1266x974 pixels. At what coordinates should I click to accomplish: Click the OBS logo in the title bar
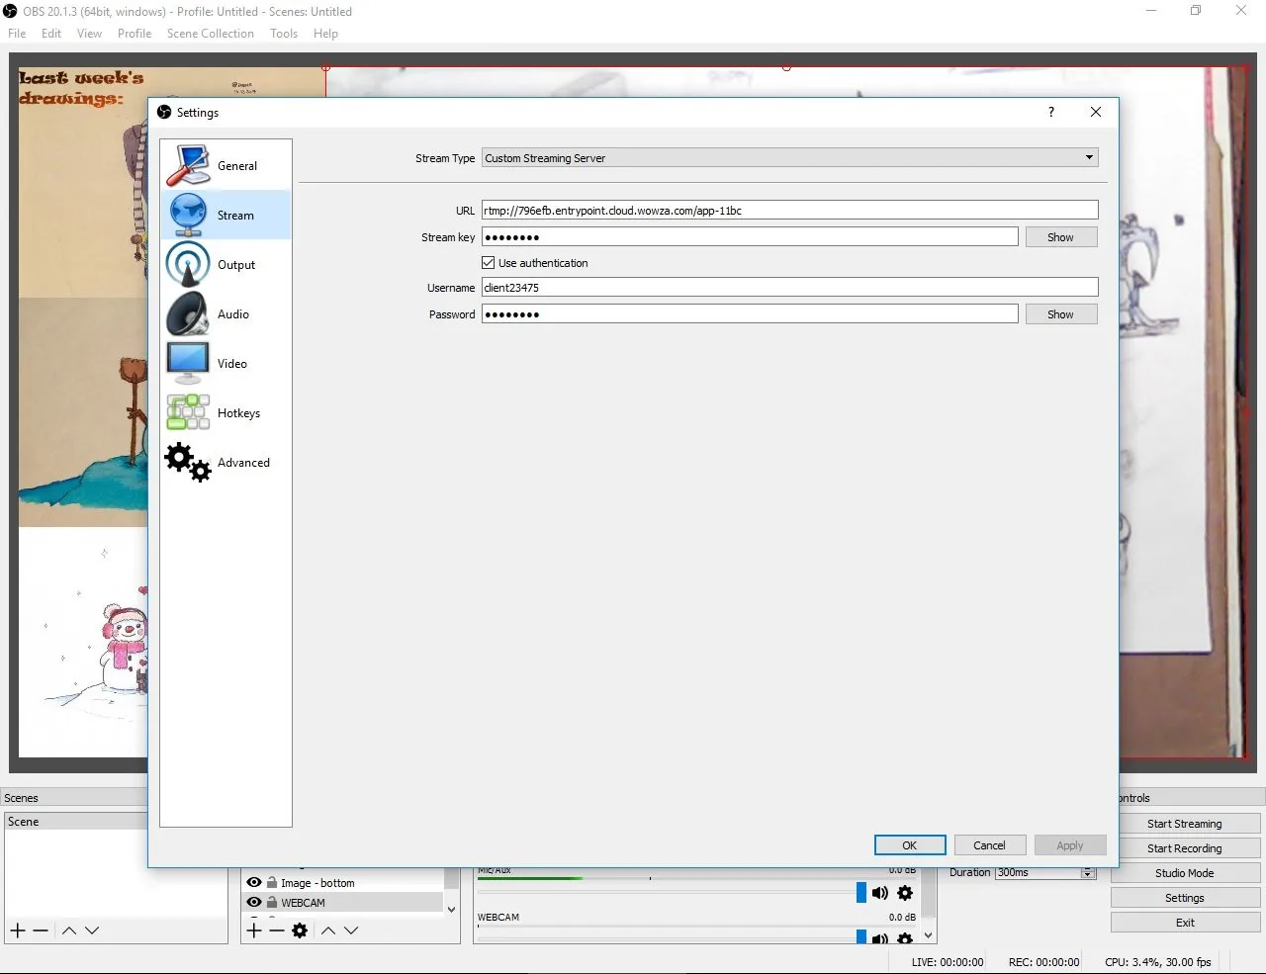pos(10,11)
